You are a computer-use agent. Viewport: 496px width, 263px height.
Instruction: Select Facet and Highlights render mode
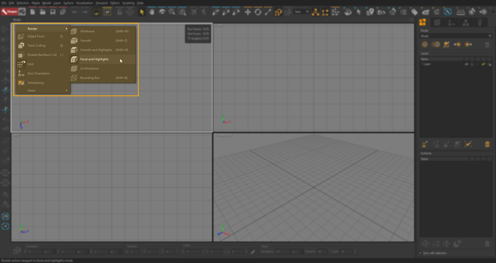95,59
